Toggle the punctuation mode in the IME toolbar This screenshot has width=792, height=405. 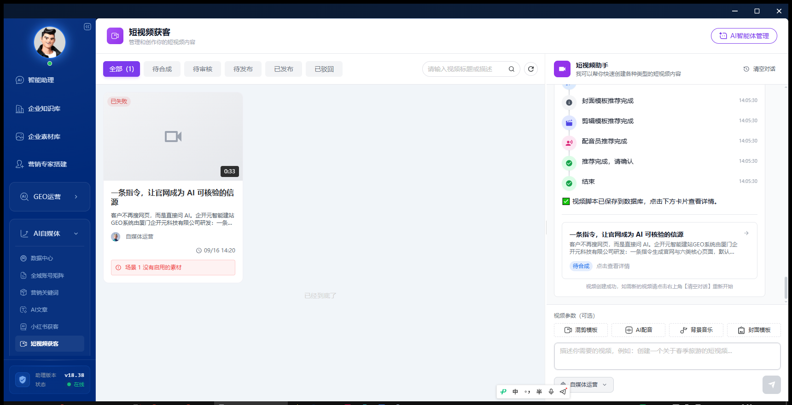pos(527,392)
